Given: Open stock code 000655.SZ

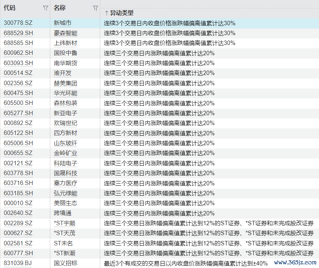Looking at the screenshot, I should 18,153.
